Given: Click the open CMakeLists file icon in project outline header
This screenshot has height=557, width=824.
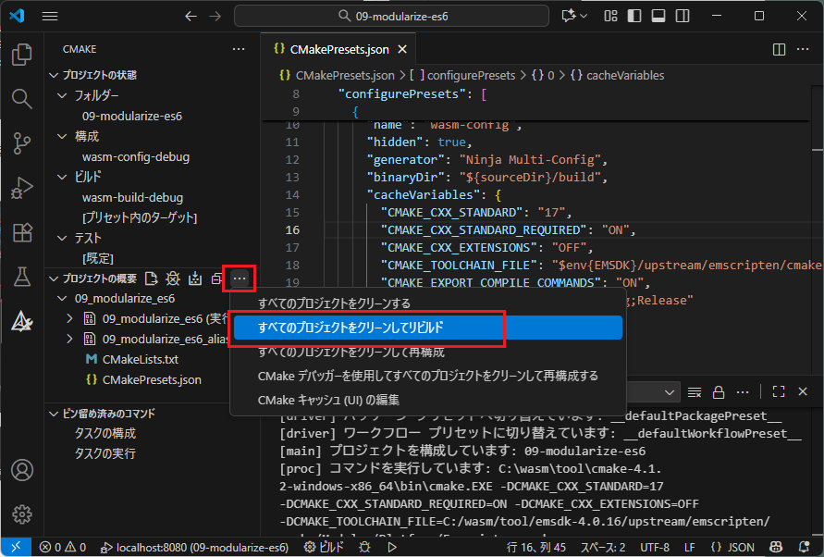Looking at the screenshot, I should [152, 278].
